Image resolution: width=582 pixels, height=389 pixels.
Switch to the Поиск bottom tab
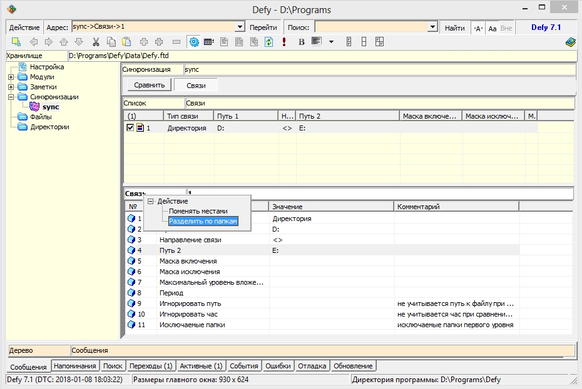click(113, 366)
